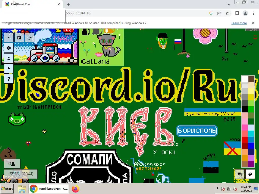This screenshot has height=194, width=259.
Task: Close the PixelPlanet.Fun tab
Action: pos(59,4)
